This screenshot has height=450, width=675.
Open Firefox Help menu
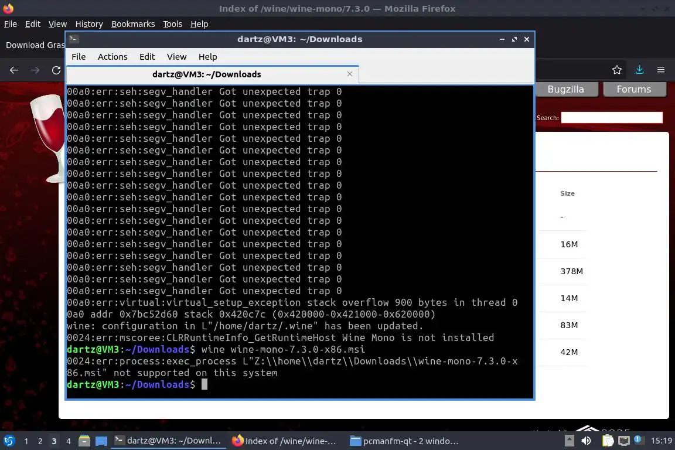coord(199,24)
